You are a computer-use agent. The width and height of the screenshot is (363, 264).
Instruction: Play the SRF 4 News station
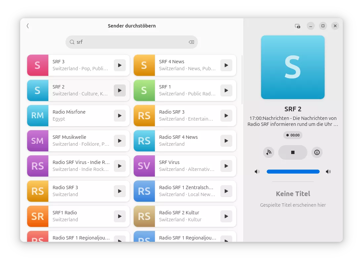226,65
